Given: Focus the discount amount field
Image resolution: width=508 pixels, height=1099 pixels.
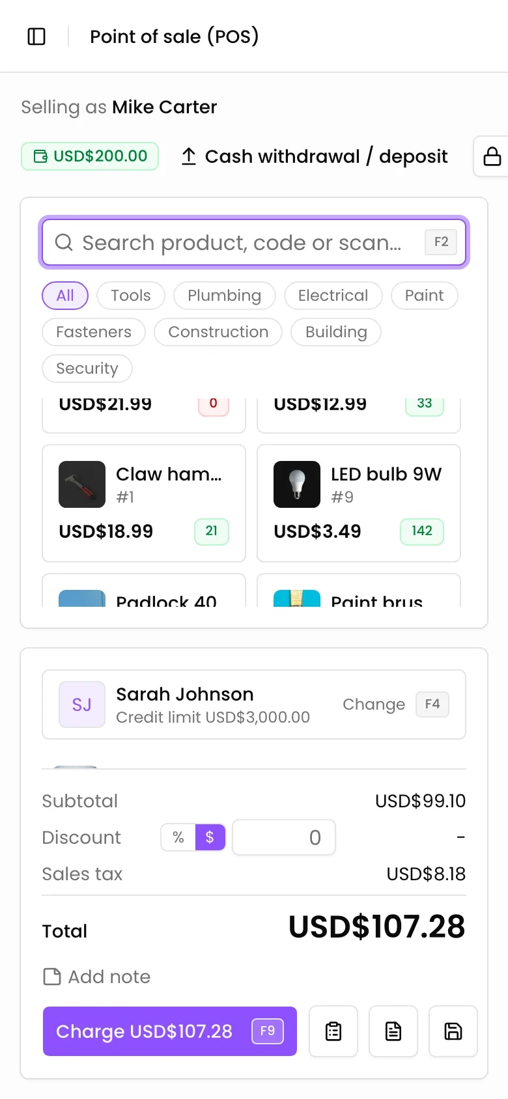Looking at the screenshot, I should click(284, 837).
